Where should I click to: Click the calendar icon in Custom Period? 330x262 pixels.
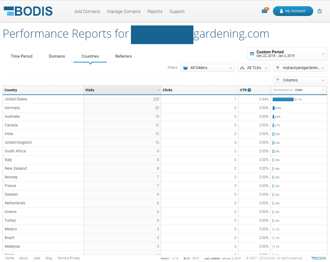tap(252, 54)
